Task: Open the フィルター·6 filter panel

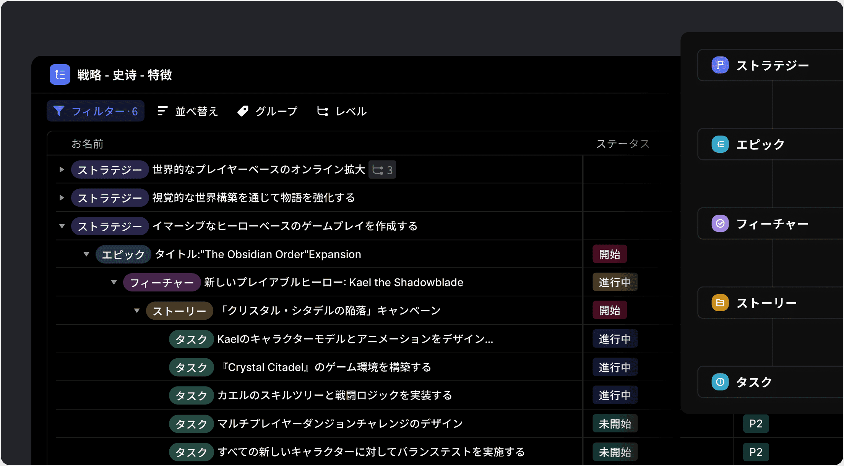Action: 96,111
